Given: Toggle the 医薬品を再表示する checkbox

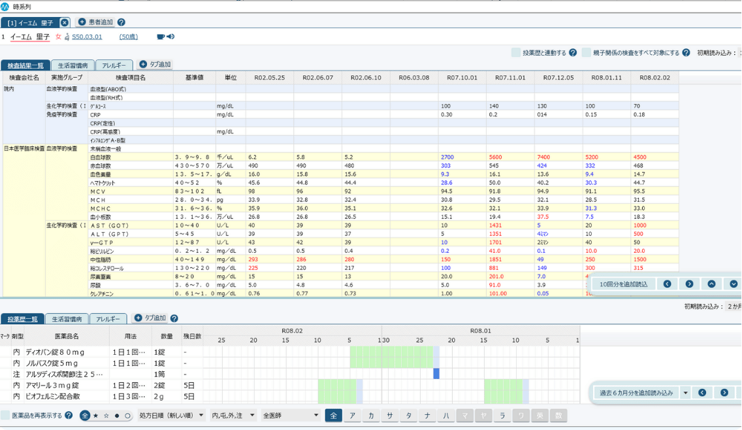Looking at the screenshot, I should click(6, 416).
